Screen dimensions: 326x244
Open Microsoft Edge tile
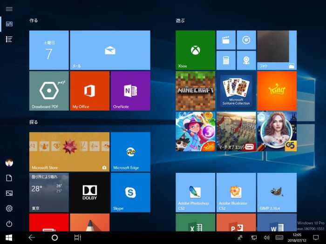coord(130,152)
